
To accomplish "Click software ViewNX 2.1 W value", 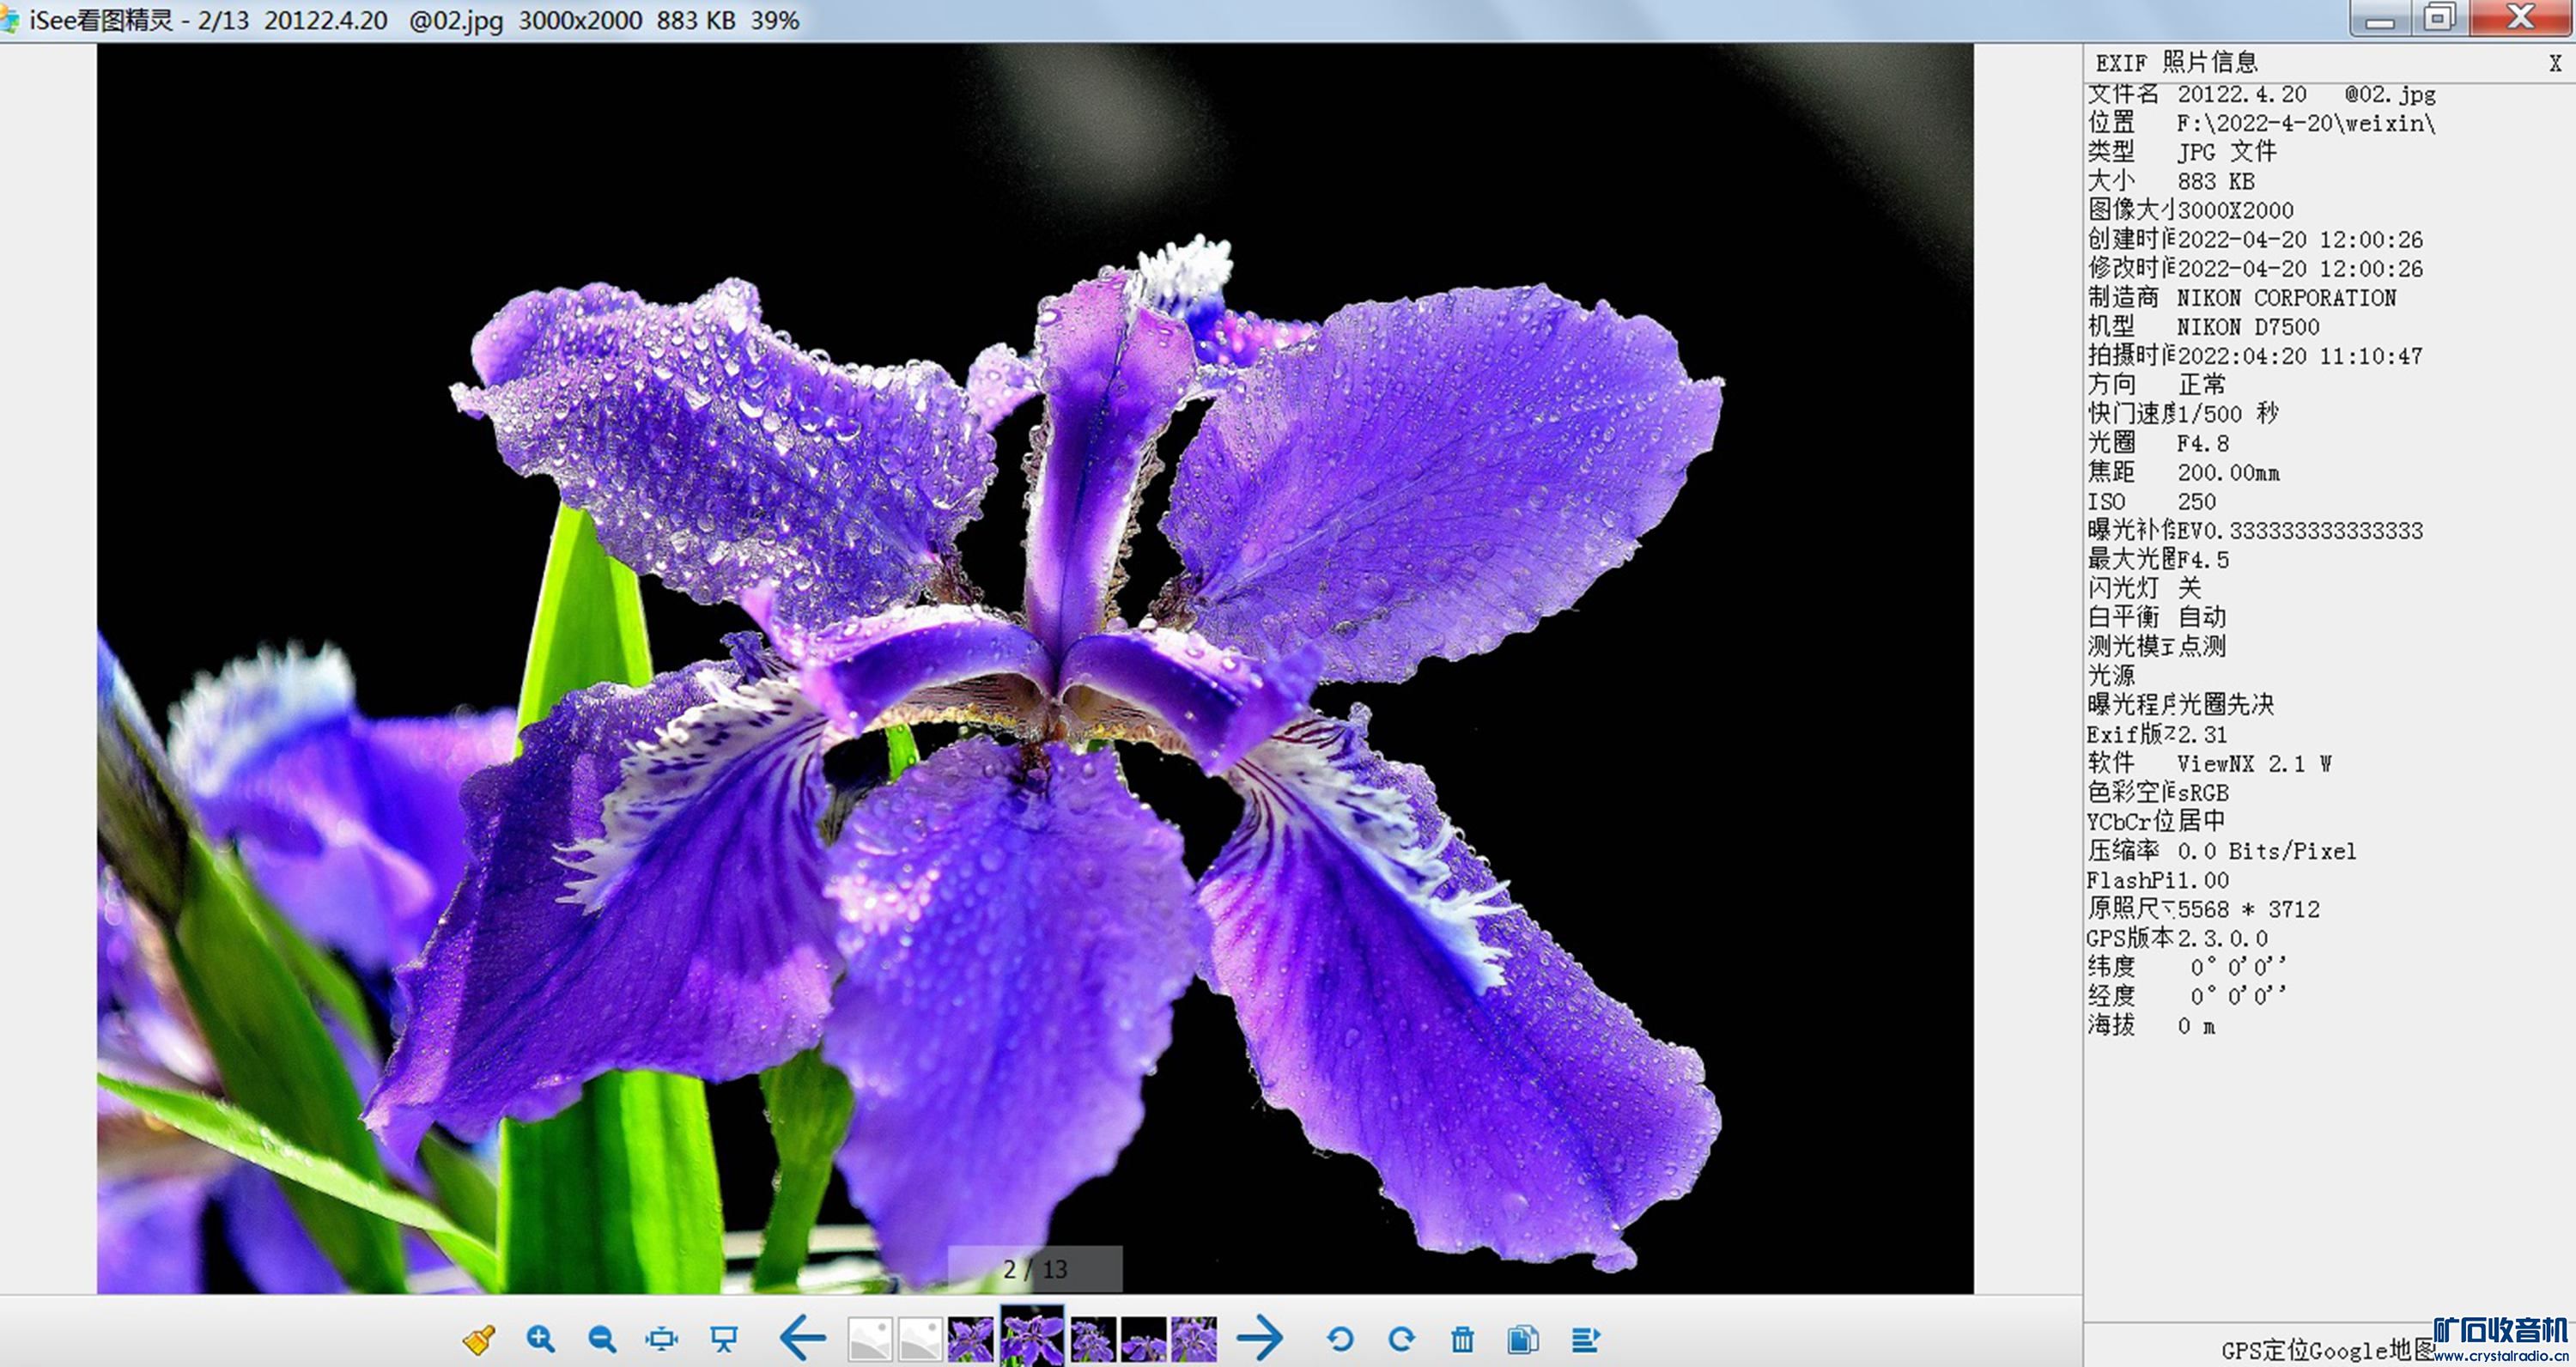I will pyautogui.click(x=2254, y=764).
